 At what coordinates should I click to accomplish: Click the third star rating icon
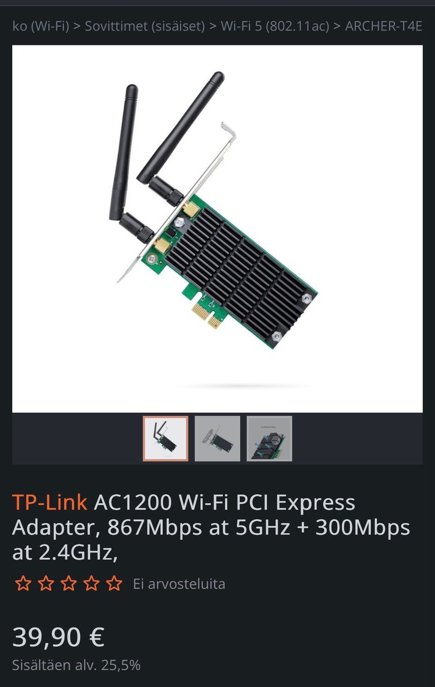click(x=68, y=583)
